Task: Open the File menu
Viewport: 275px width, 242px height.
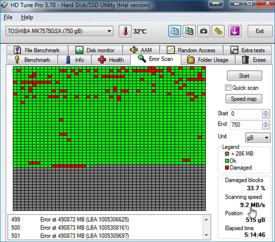Action: pyautogui.click(x=8, y=18)
